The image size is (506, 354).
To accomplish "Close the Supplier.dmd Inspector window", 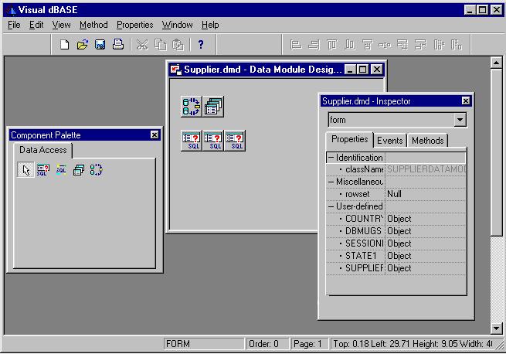I will (465, 101).
